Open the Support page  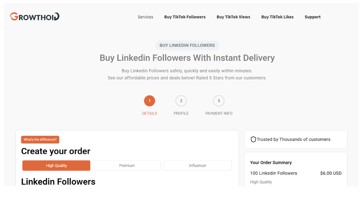[x=312, y=17]
